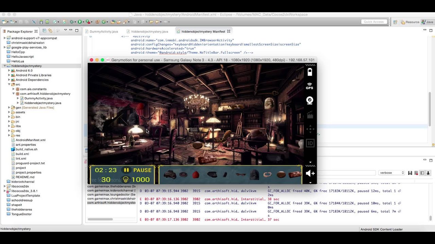Raise volume with Genymotion speaker plus icon
The width and height of the screenshot is (435, 244).
[x=310, y=174]
